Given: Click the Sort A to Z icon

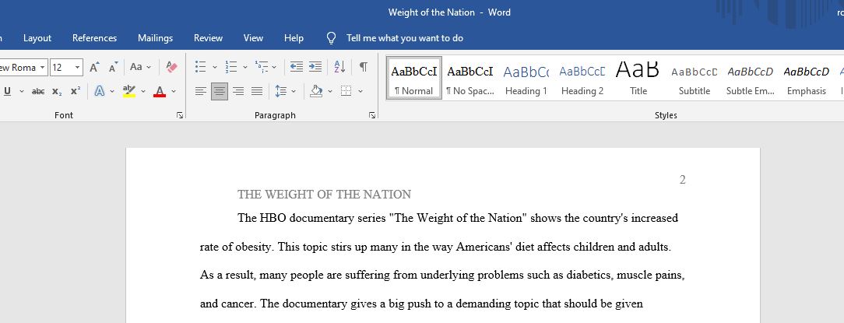Looking at the screenshot, I should point(339,67).
